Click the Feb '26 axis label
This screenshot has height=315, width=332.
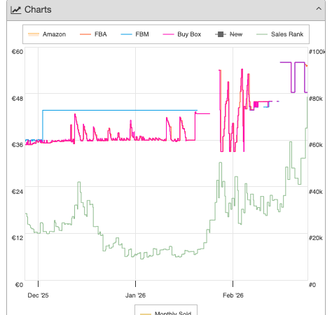[233, 295]
